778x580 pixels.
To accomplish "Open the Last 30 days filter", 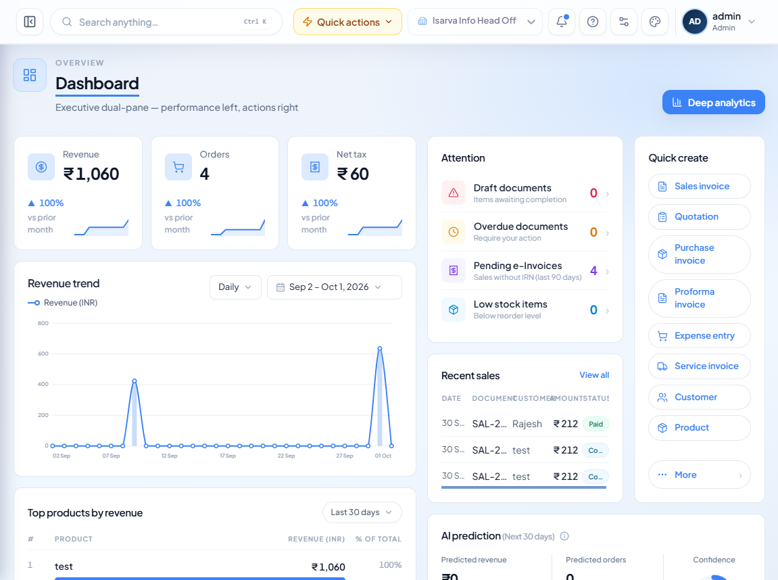I will tap(362, 512).
